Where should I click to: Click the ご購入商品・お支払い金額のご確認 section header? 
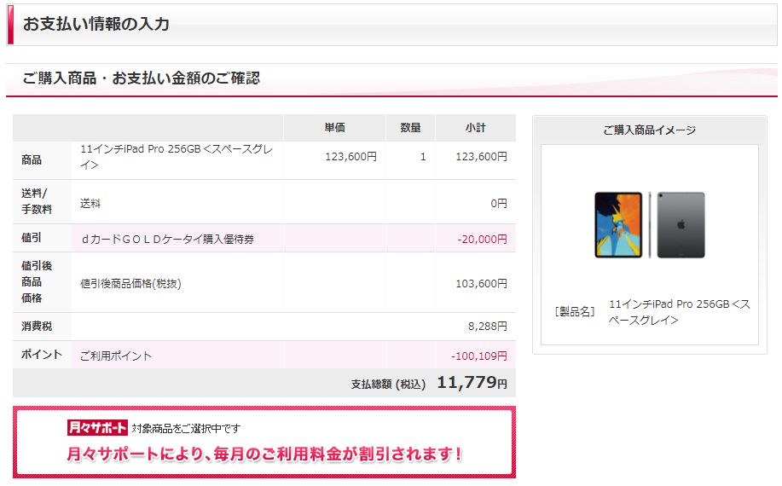[x=142, y=78]
